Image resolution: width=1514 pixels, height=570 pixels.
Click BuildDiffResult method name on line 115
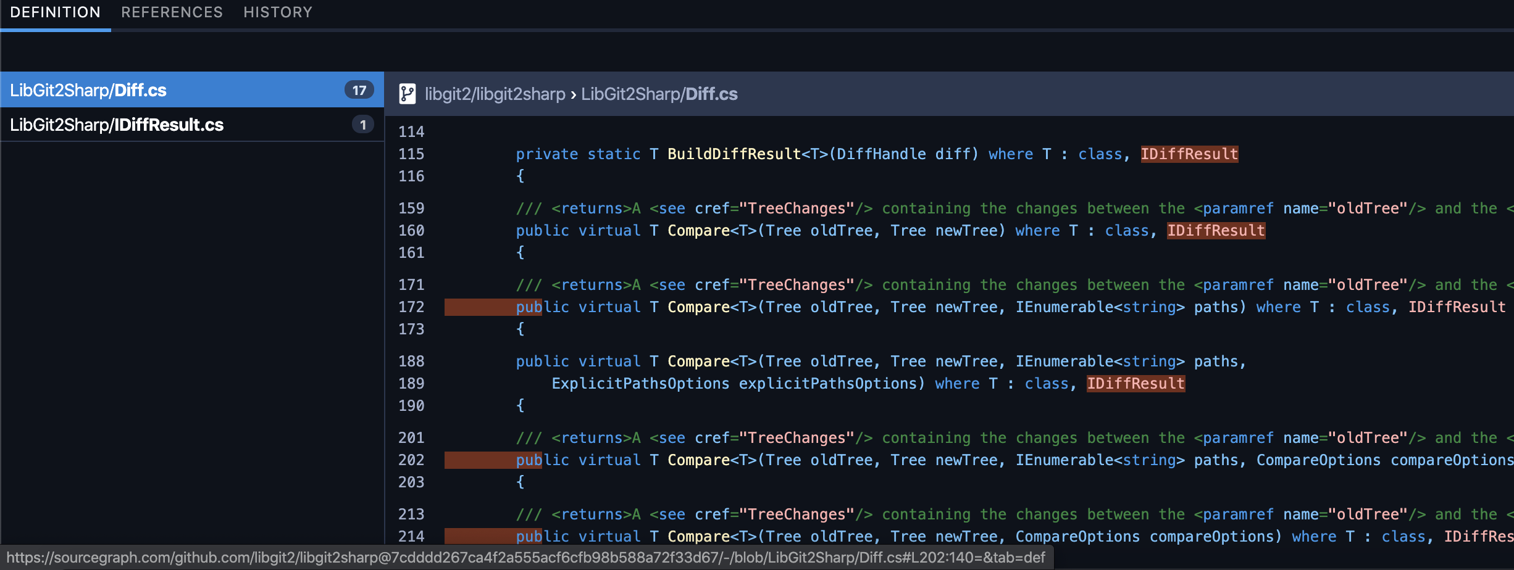click(x=734, y=154)
